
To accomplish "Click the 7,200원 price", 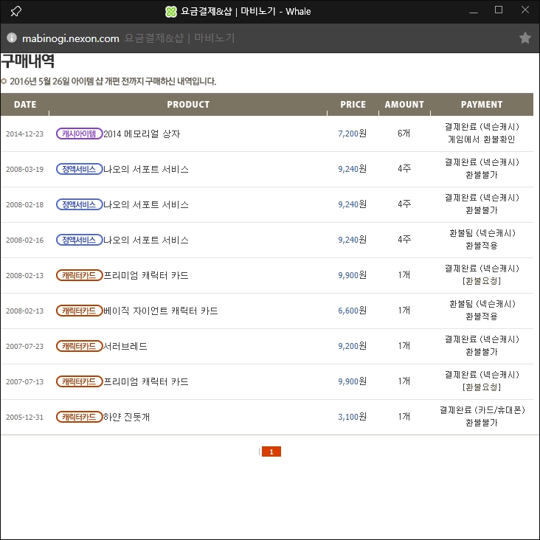I will click(353, 134).
